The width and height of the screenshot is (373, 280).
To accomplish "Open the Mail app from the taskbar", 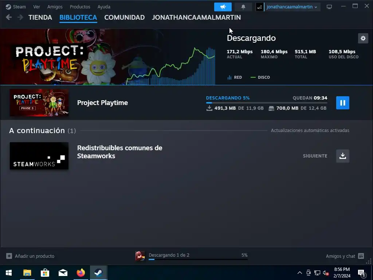I will [63, 273].
